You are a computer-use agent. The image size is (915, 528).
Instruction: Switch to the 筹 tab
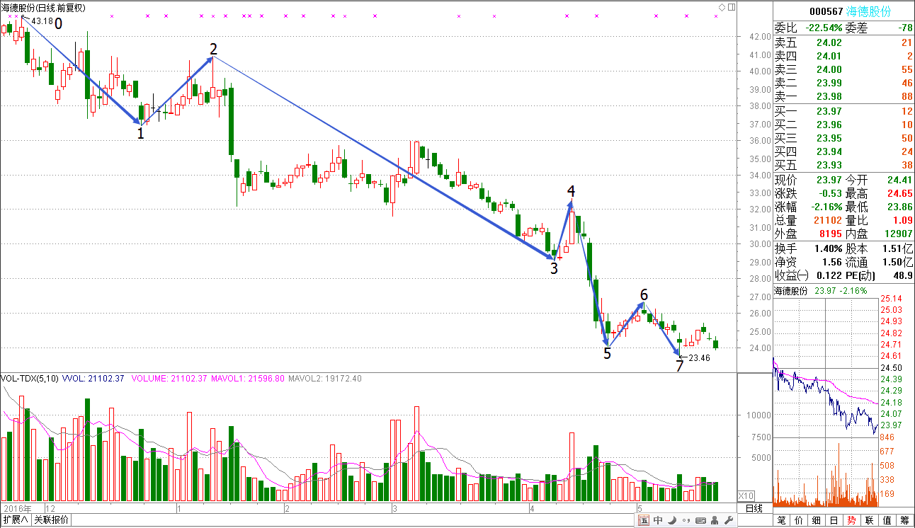[x=904, y=521]
